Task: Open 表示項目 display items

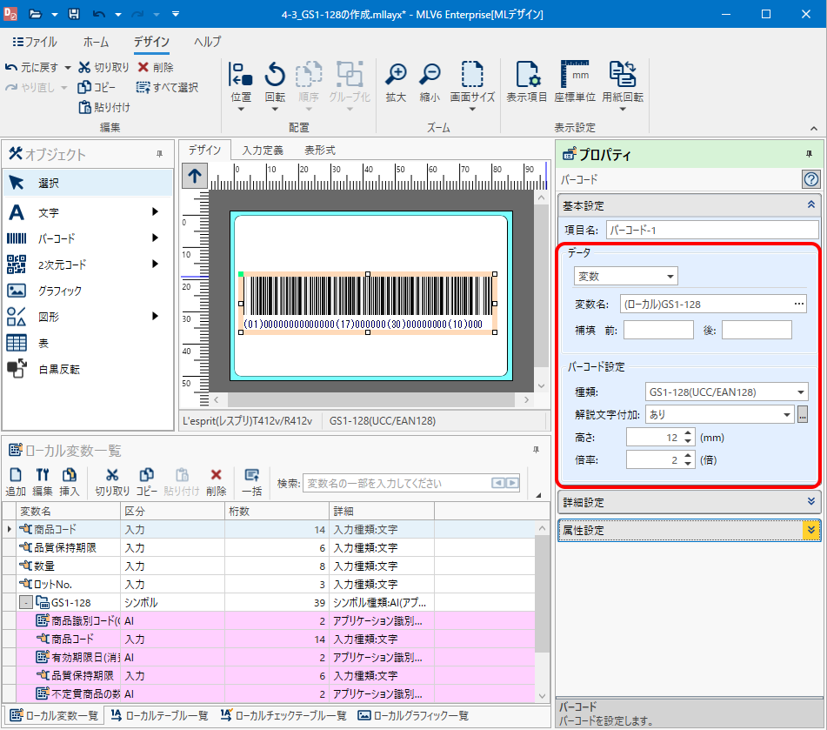Action: coord(526,82)
